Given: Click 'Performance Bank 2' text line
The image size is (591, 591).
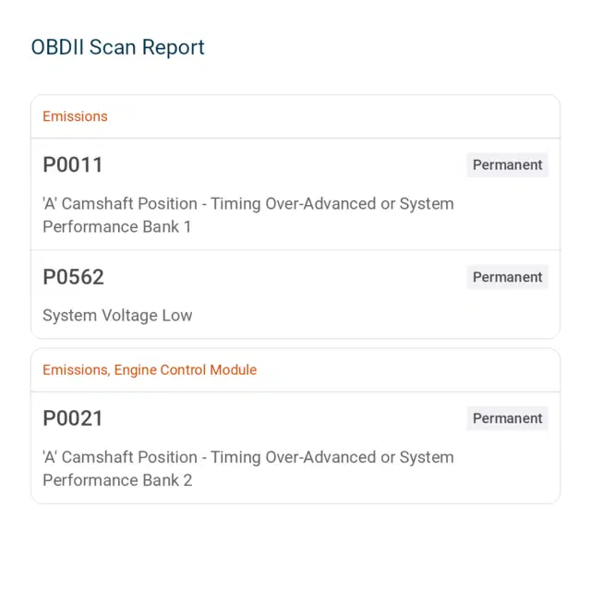Looking at the screenshot, I should click(x=117, y=480).
